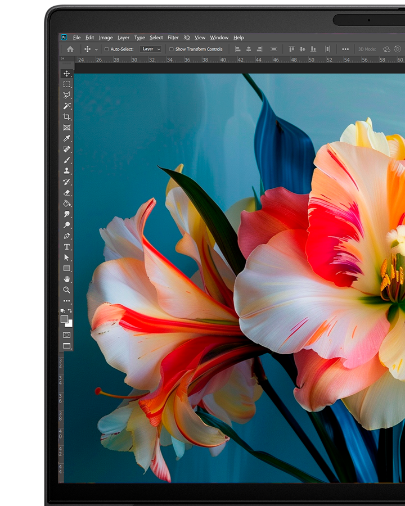Open the Filter menu
405x506 pixels.
coord(173,38)
